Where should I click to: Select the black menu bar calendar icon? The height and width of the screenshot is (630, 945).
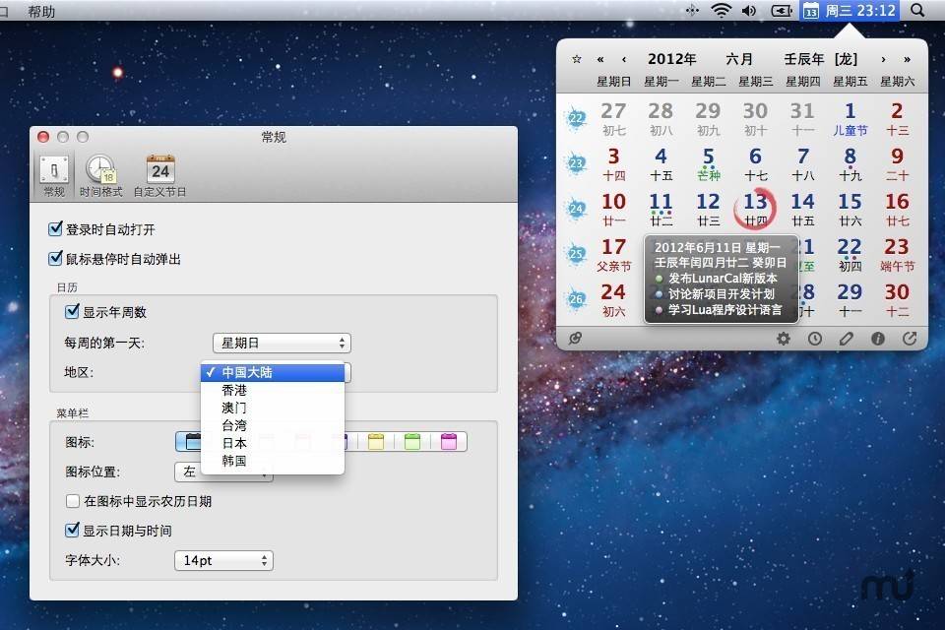pos(189,441)
